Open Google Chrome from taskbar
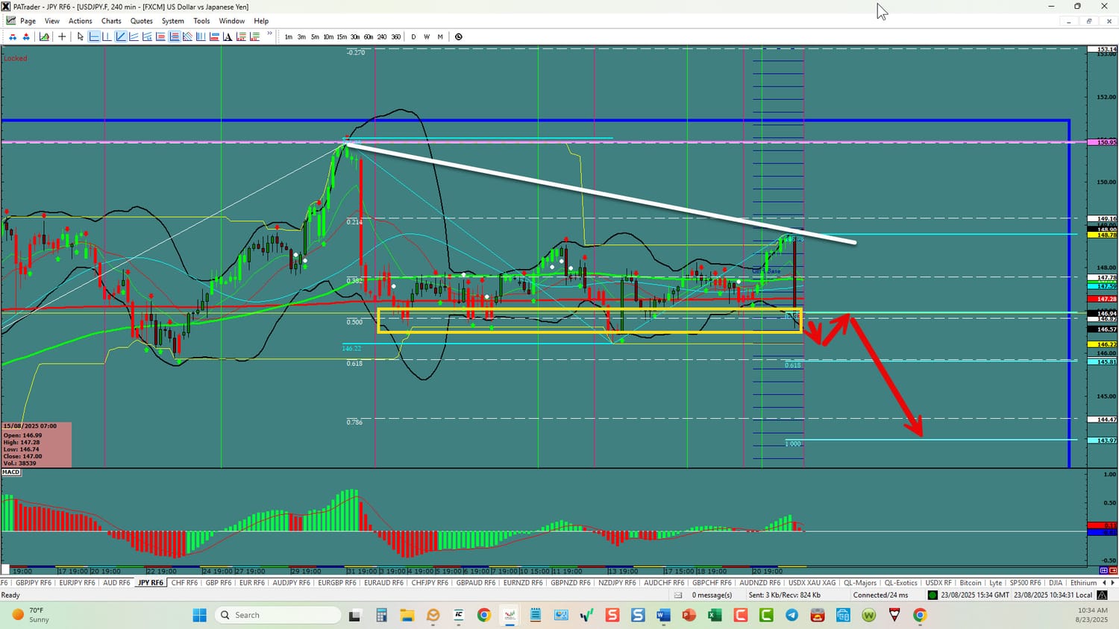Screen dimensions: 1119x629 pos(484,615)
